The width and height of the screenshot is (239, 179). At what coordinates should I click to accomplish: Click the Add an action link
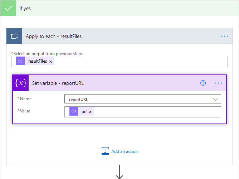point(125,151)
